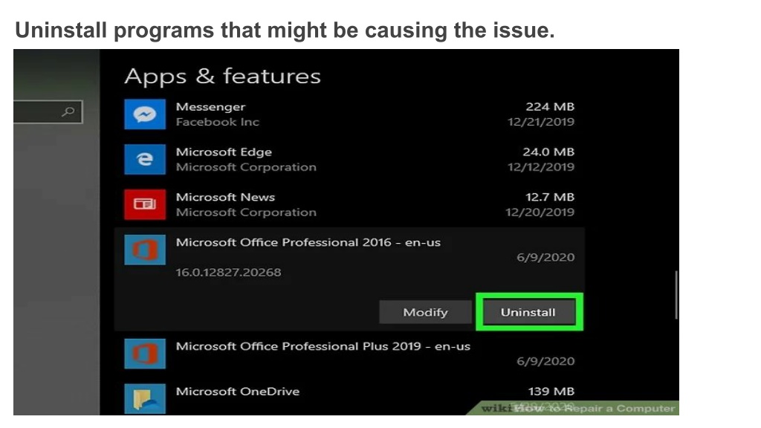Click the Microsoft OneDrive icon
This screenshot has width=761, height=428.
(x=145, y=399)
